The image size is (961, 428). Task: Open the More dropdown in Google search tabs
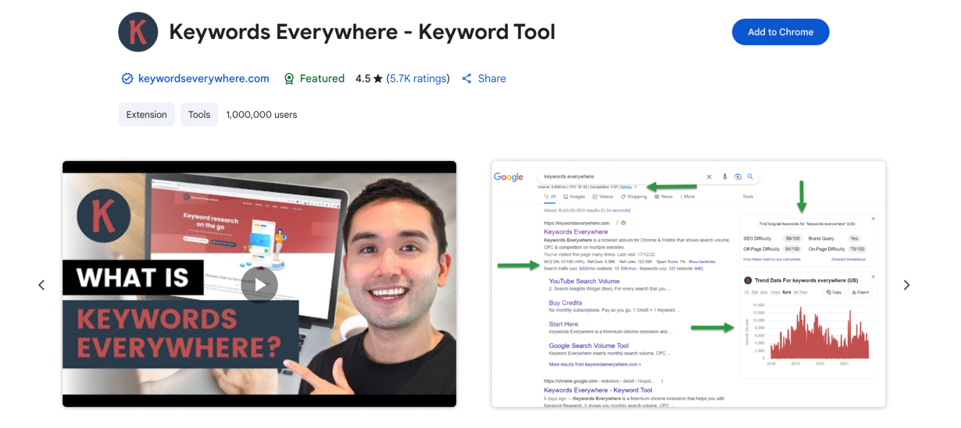pos(687,197)
